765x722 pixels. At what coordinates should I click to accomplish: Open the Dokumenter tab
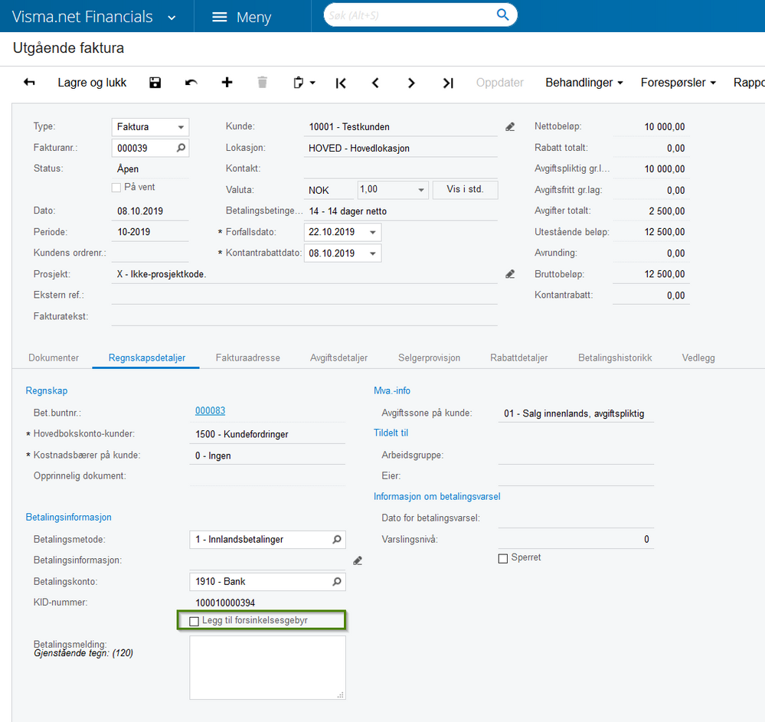[54, 358]
